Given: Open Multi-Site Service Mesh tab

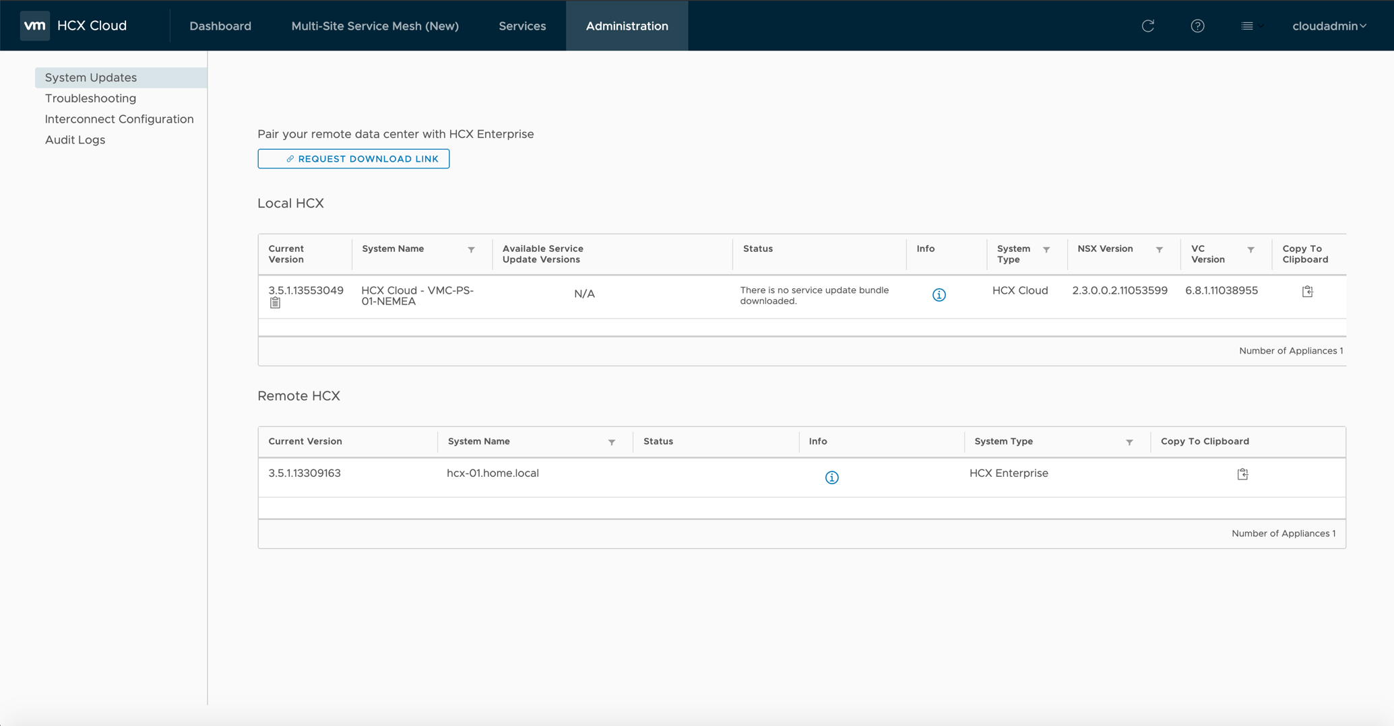Looking at the screenshot, I should [375, 26].
